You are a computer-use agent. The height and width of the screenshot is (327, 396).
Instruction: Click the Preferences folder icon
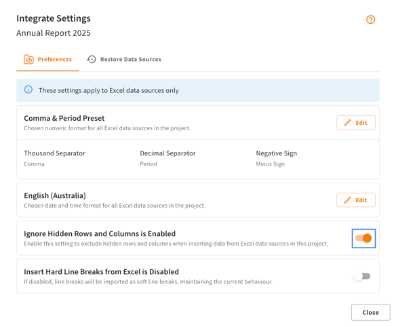tap(28, 60)
